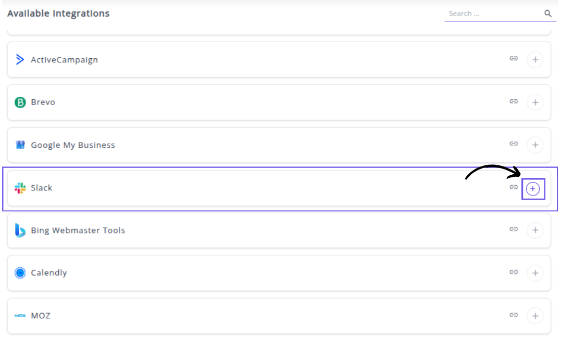Add the ActiveCampaign integration with plus icon
Screen dimensions: 561x337
coord(535,60)
